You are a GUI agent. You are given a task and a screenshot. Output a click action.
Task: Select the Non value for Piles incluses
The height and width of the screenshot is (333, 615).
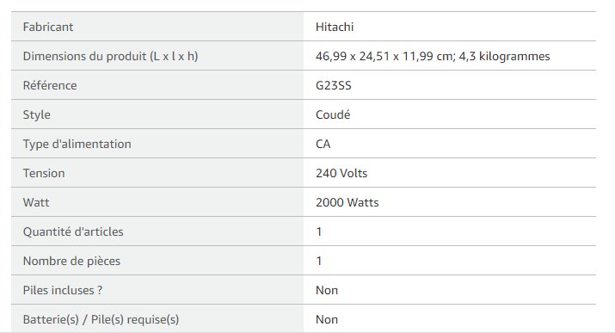click(x=327, y=290)
